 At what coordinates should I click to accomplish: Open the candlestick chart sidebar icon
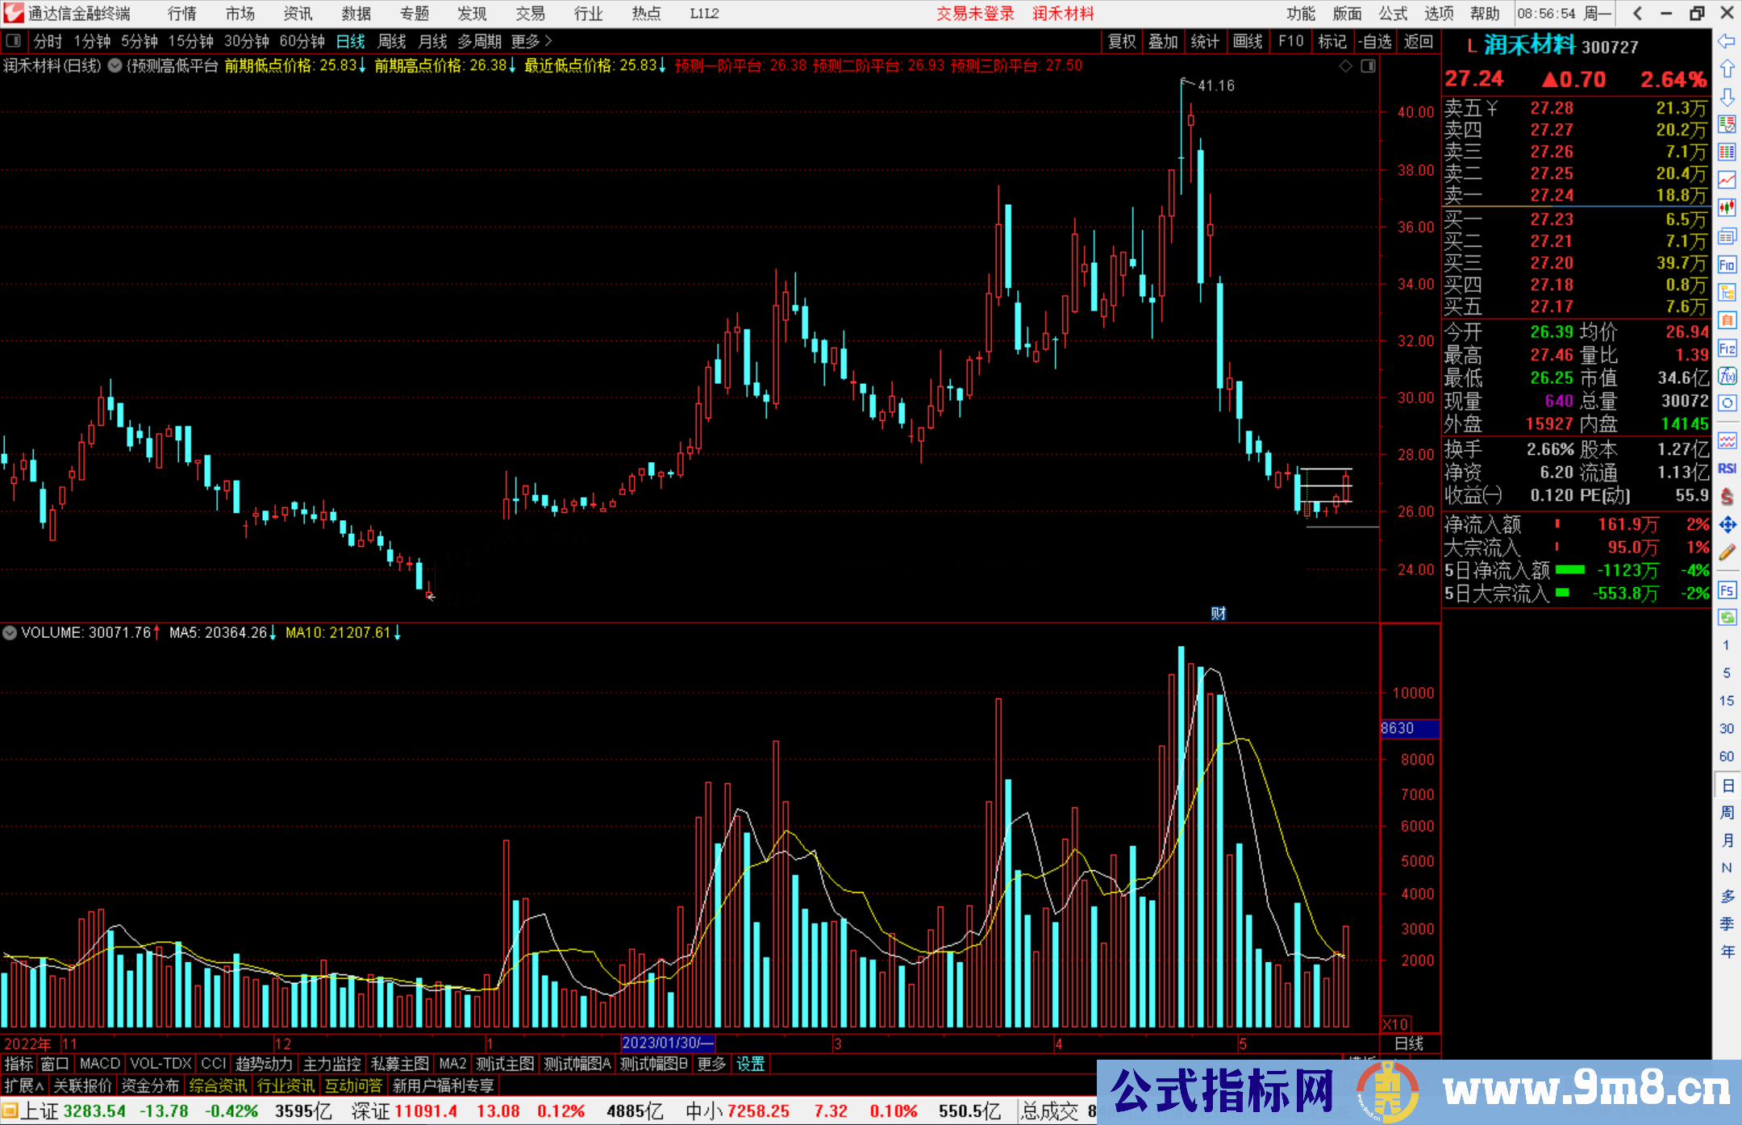coord(1727,208)
